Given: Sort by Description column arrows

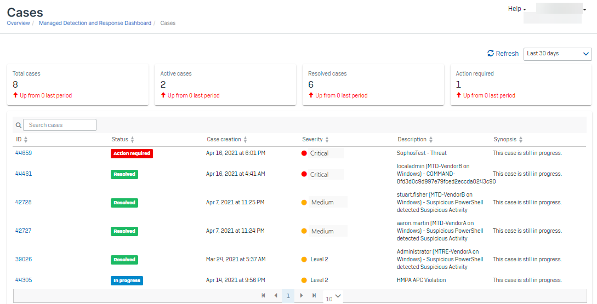Looking at the screenshot, I should (431, 140).
